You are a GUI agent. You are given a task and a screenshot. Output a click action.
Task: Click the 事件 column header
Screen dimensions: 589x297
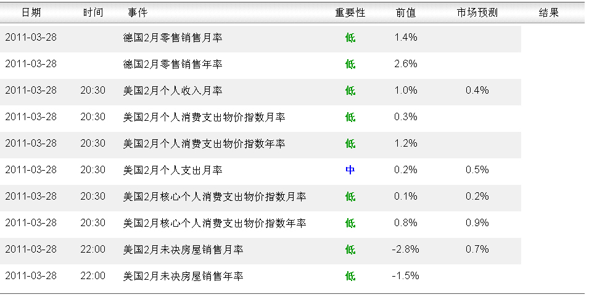tap(138, 13)
